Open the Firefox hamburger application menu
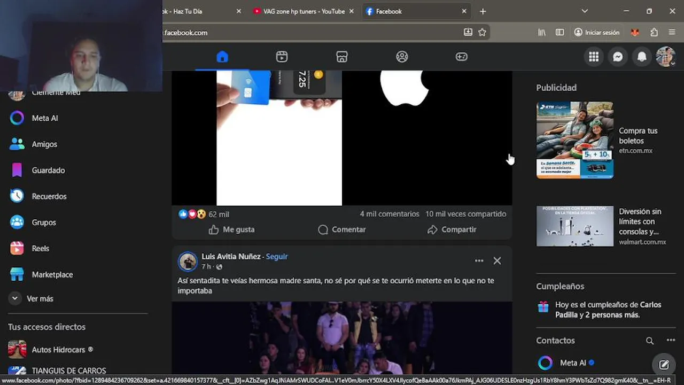This screenshot has height=385, width=684. pyautogui.click(x=672, y=33)
